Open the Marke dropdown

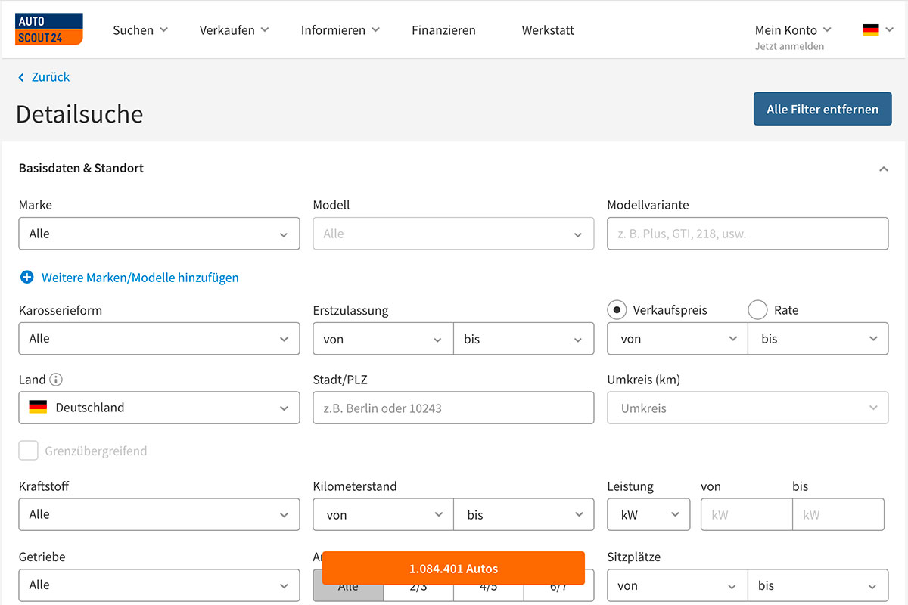pyautogui.click(x=159, y=234)
